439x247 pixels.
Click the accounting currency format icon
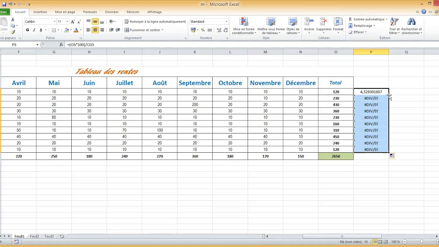193,30
